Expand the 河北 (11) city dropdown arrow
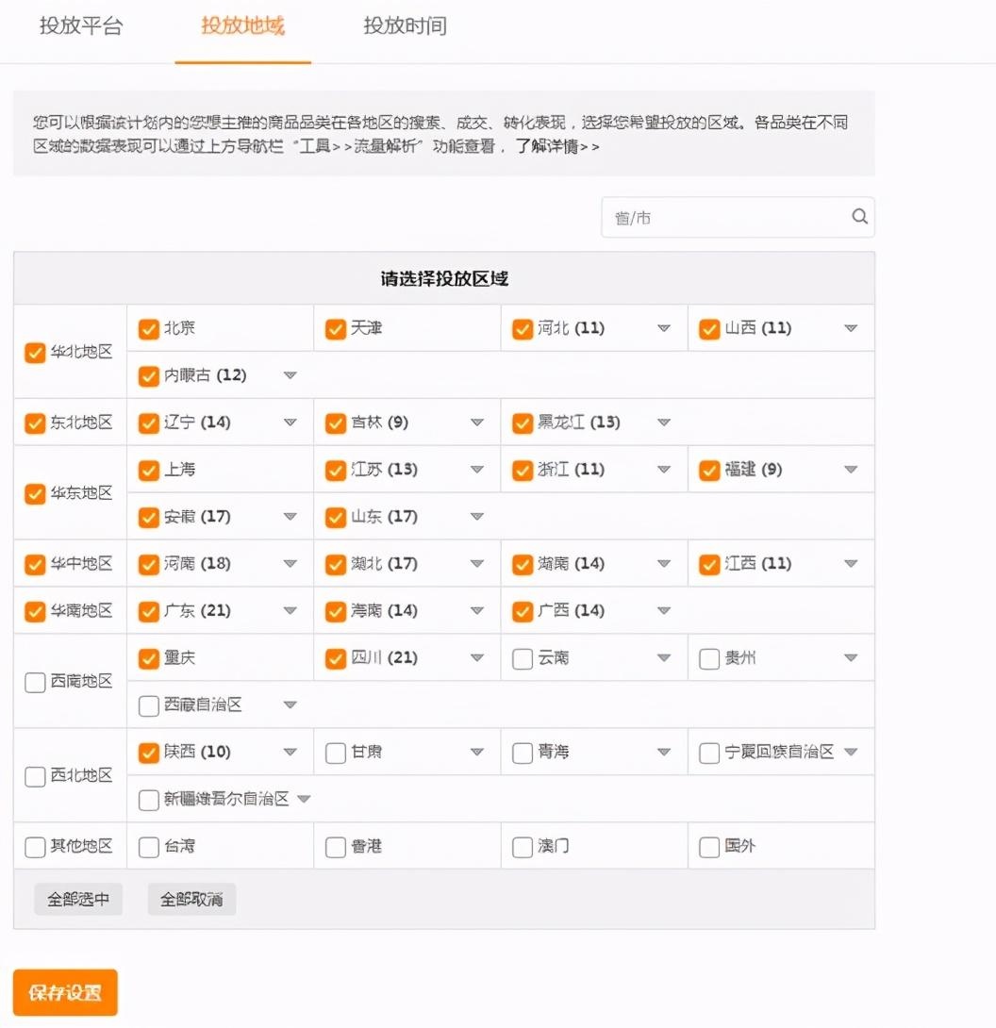 (664, 328)
